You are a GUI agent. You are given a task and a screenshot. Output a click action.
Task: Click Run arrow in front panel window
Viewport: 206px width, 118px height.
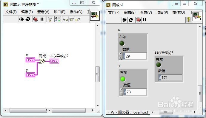click(124, 20)
